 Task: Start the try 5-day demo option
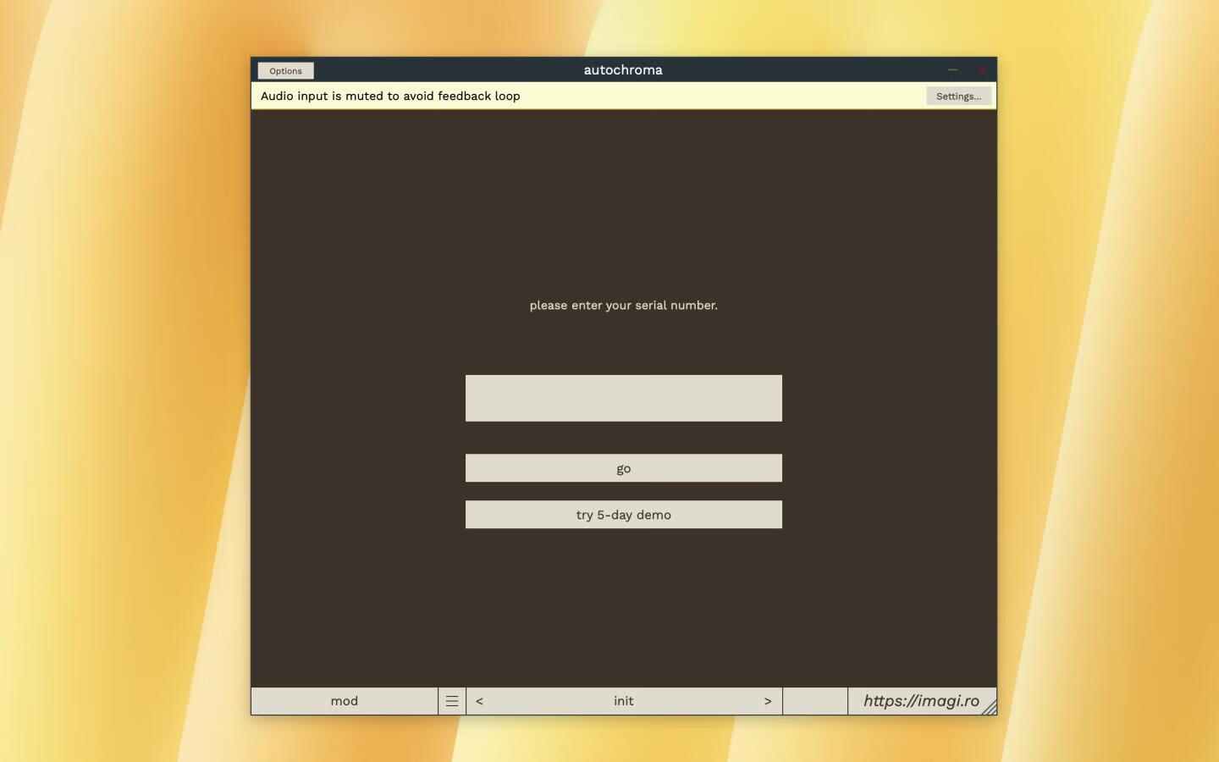point(624,515)
